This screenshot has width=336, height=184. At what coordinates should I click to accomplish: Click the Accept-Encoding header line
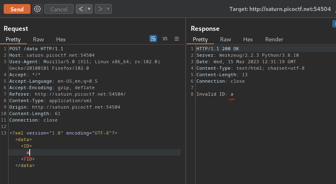[x=52, y=88]
